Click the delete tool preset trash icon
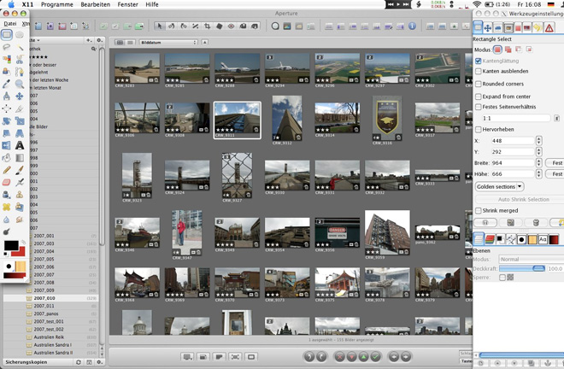Screen dimensions: 564x369 (536, 223)
